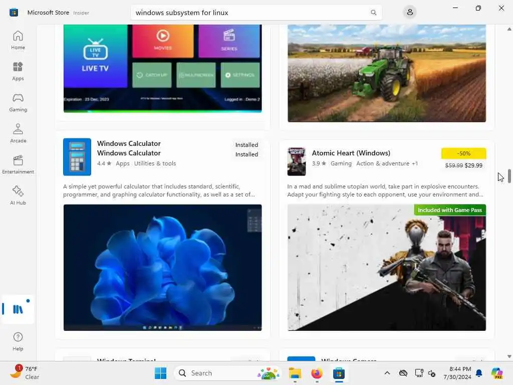The width and height of the screenshot is (513, 385).
Task: Open Atomic Heart (Windows) title
Action: (x=351, y=153)
